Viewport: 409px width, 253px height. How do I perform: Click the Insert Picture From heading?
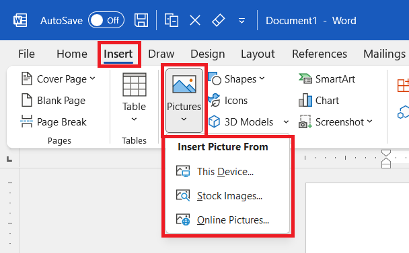point(223,147)
